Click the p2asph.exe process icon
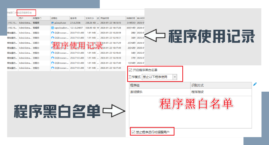This screenshot has width=269, height=145. (x=53, y=23)
